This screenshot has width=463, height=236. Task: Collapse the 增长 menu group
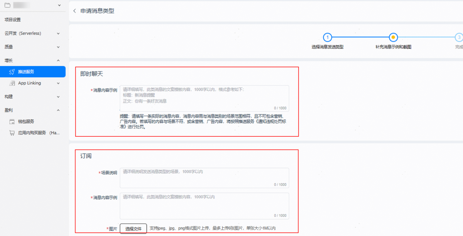[58, 61]
